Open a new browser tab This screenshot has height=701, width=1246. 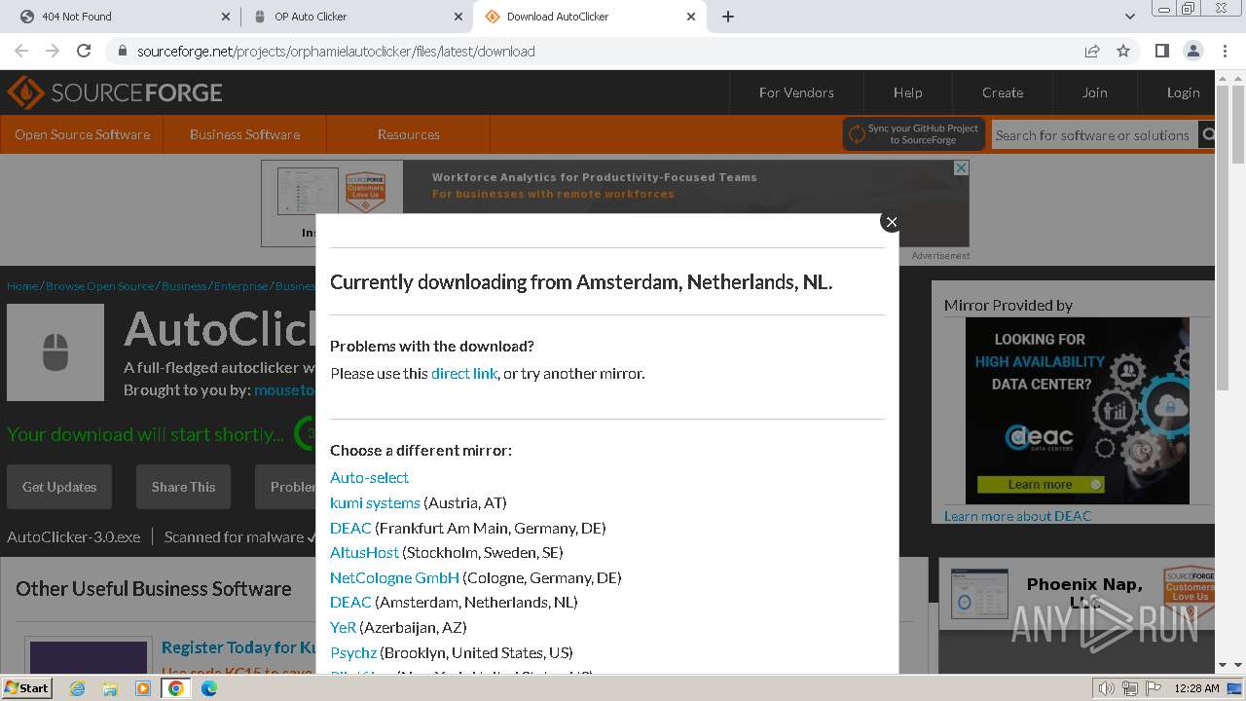[x=728, y=17]
